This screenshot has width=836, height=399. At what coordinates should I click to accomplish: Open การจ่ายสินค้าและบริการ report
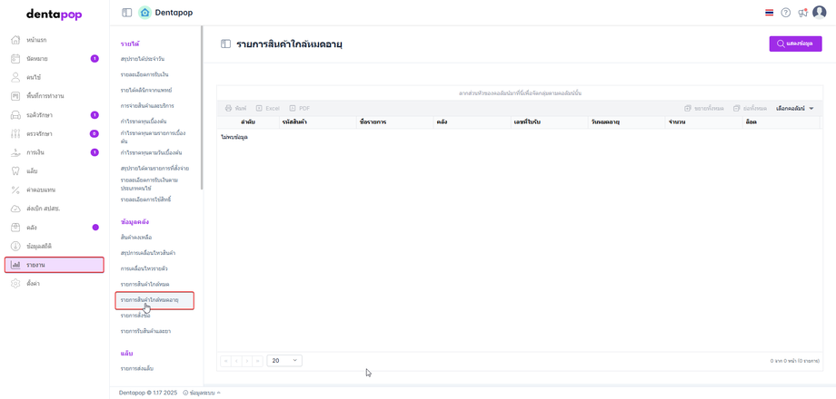[147, 105]
